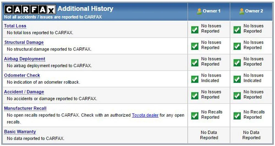Click the Accident / Damage link
This screenshot has height=146, width=275.
click(x=24, y=92)
